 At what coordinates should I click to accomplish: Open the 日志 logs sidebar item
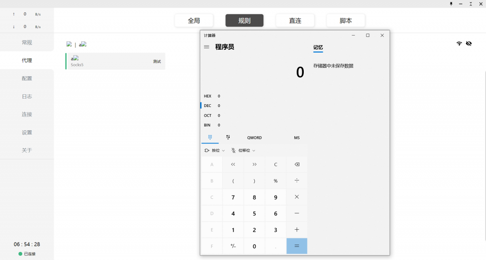27,96
